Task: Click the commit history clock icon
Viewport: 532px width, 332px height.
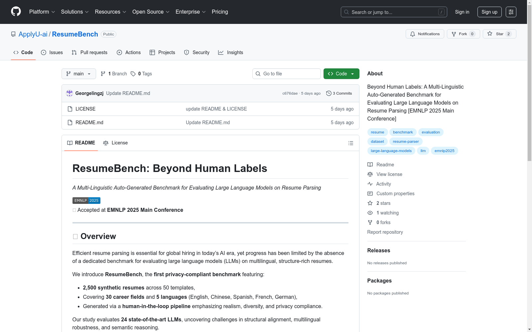Action: point(329,93)
